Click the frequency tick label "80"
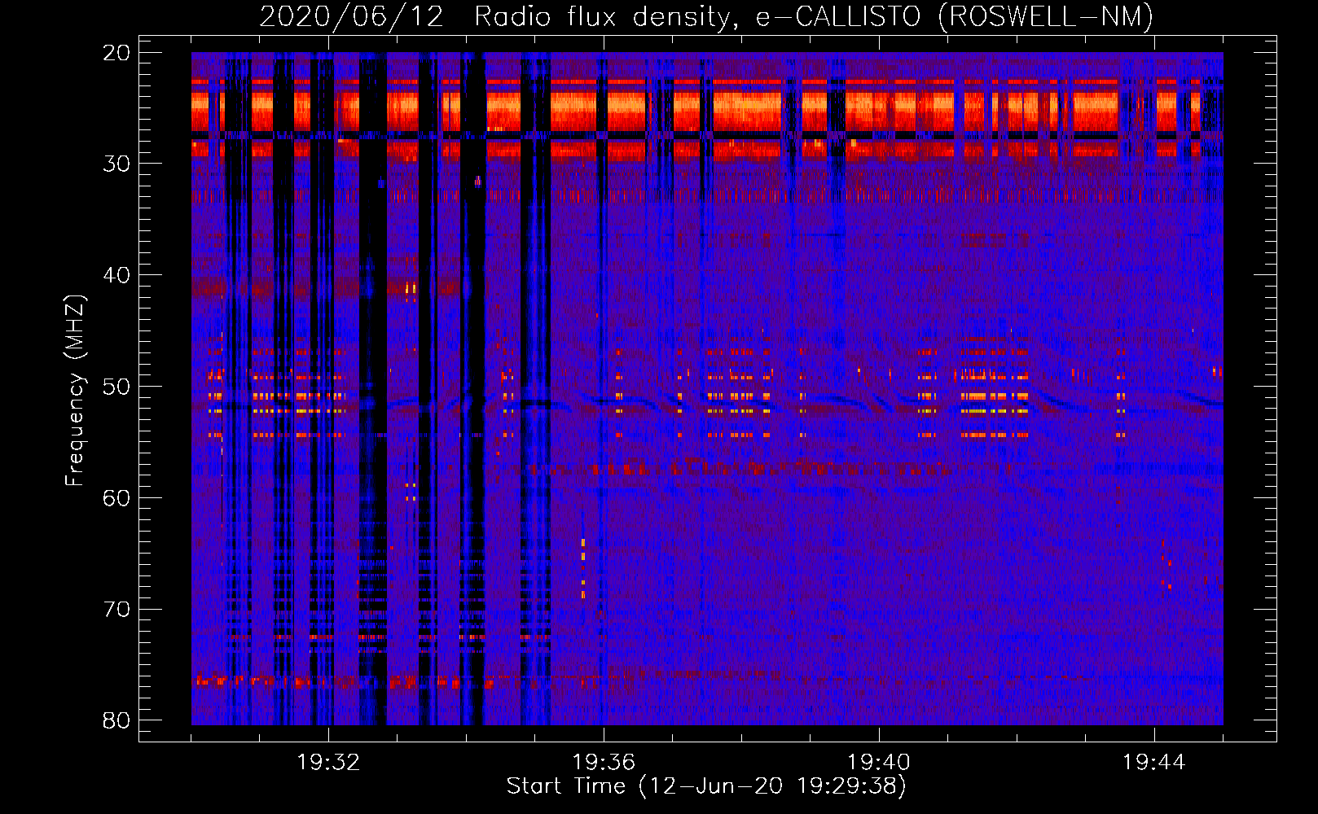This screenshot has height=814, width=1318. pos(116,720)
